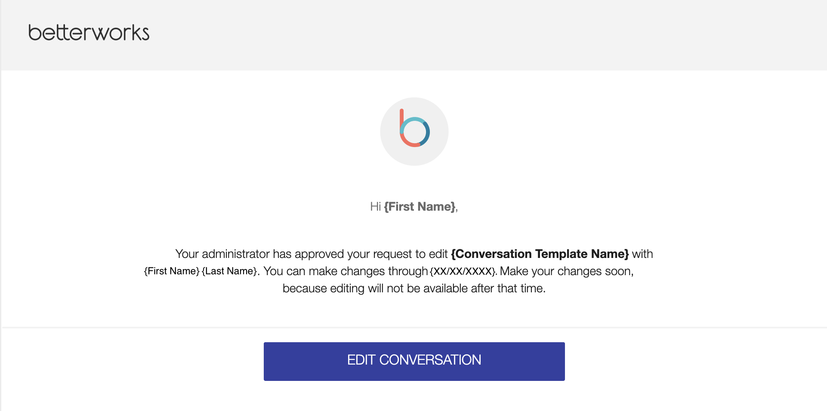Click the {Last Name} placeholder text
Viewport: 827px width, 411px height.
[229, 271]
